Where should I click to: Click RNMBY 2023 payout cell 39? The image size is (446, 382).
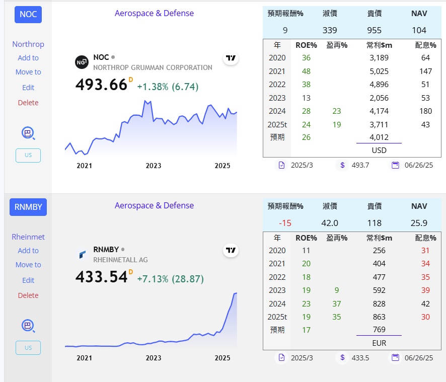pos(425,290)
